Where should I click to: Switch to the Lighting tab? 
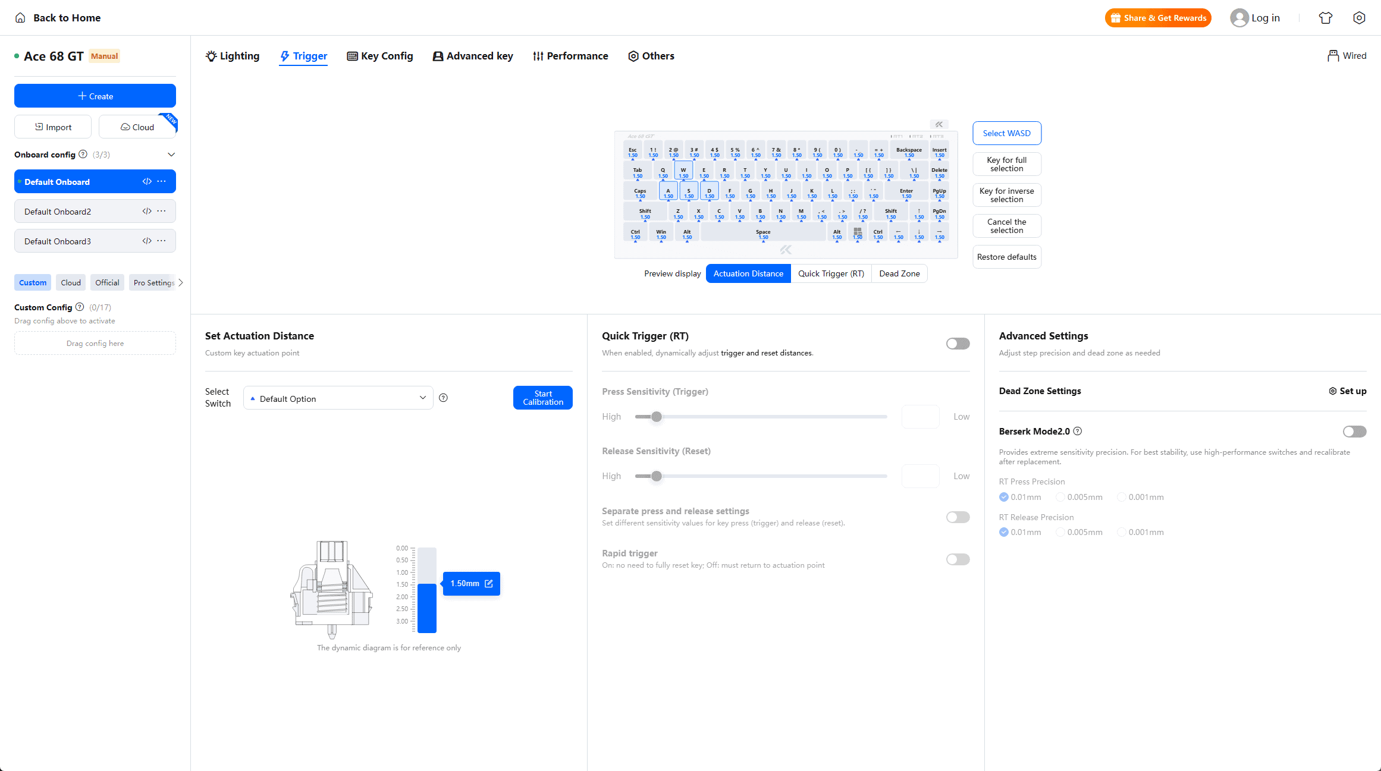pyautogui.click(x=233, y=56)
